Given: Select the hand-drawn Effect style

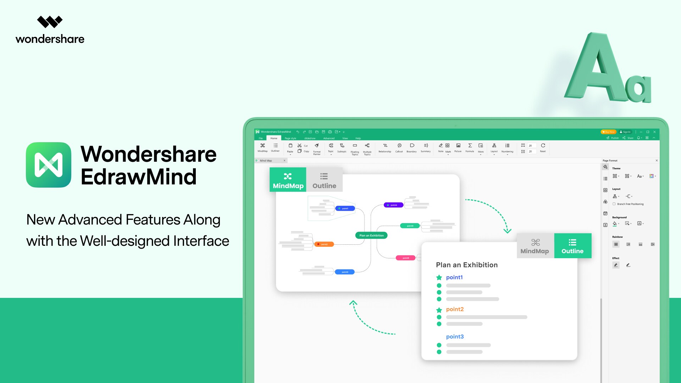Looking at the screenshot, I should click(628, 265).
